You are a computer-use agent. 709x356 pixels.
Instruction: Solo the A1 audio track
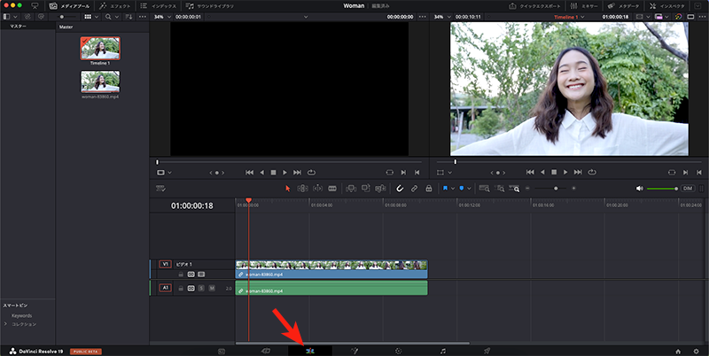click(201, 288)
